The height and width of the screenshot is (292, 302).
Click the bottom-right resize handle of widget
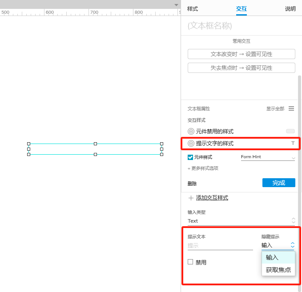pyautogui.click(x=161, y=154)
